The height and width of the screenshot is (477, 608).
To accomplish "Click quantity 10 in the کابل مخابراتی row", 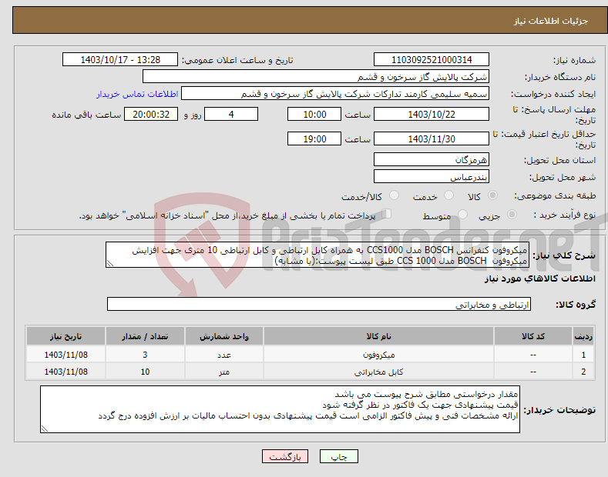I will coord(145,372).
